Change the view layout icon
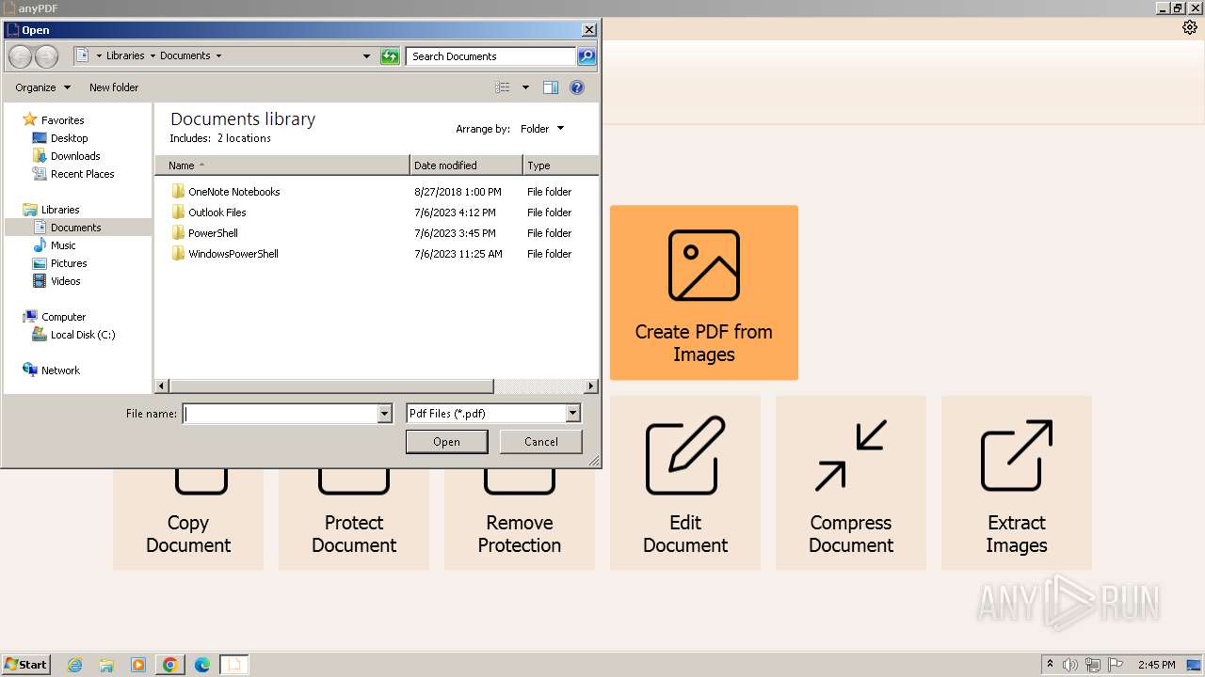 503,87
